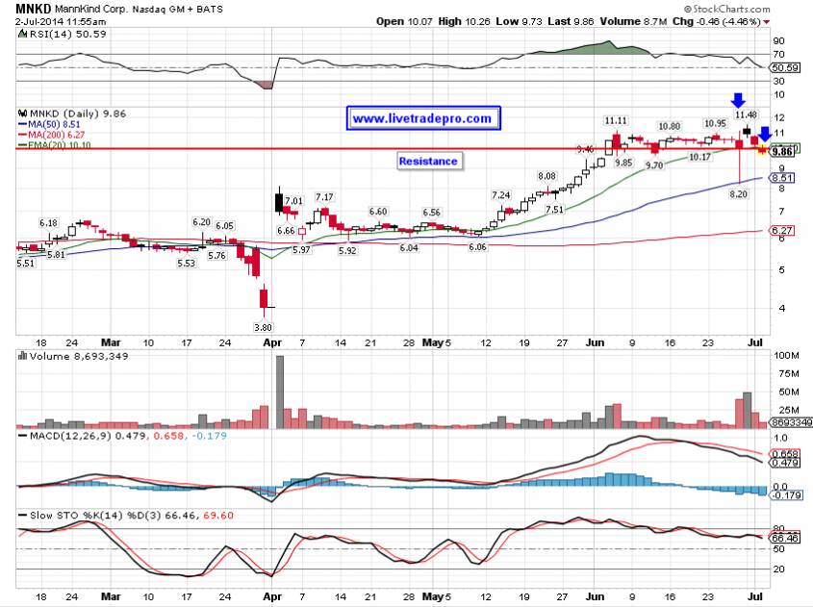Click the Resistance annotation label
The image size is (813, 607).
point(428,161)
